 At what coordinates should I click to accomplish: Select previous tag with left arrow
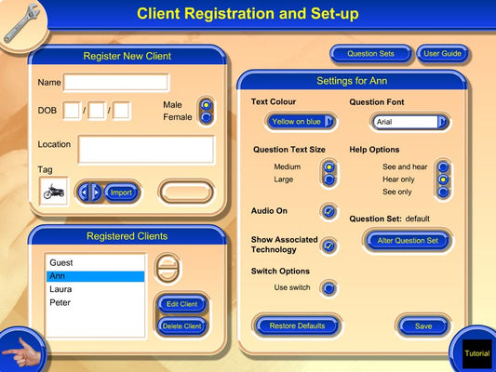84,192
